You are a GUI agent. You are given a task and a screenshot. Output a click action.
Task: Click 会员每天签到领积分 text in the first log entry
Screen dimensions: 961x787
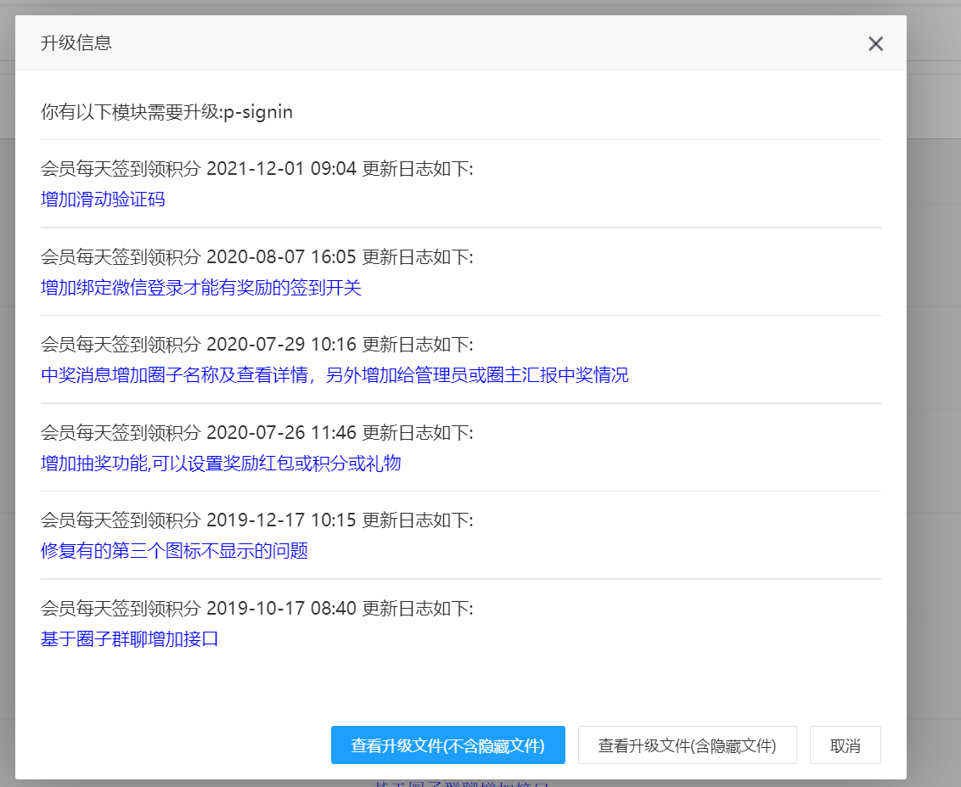click(x=121, y=169)
